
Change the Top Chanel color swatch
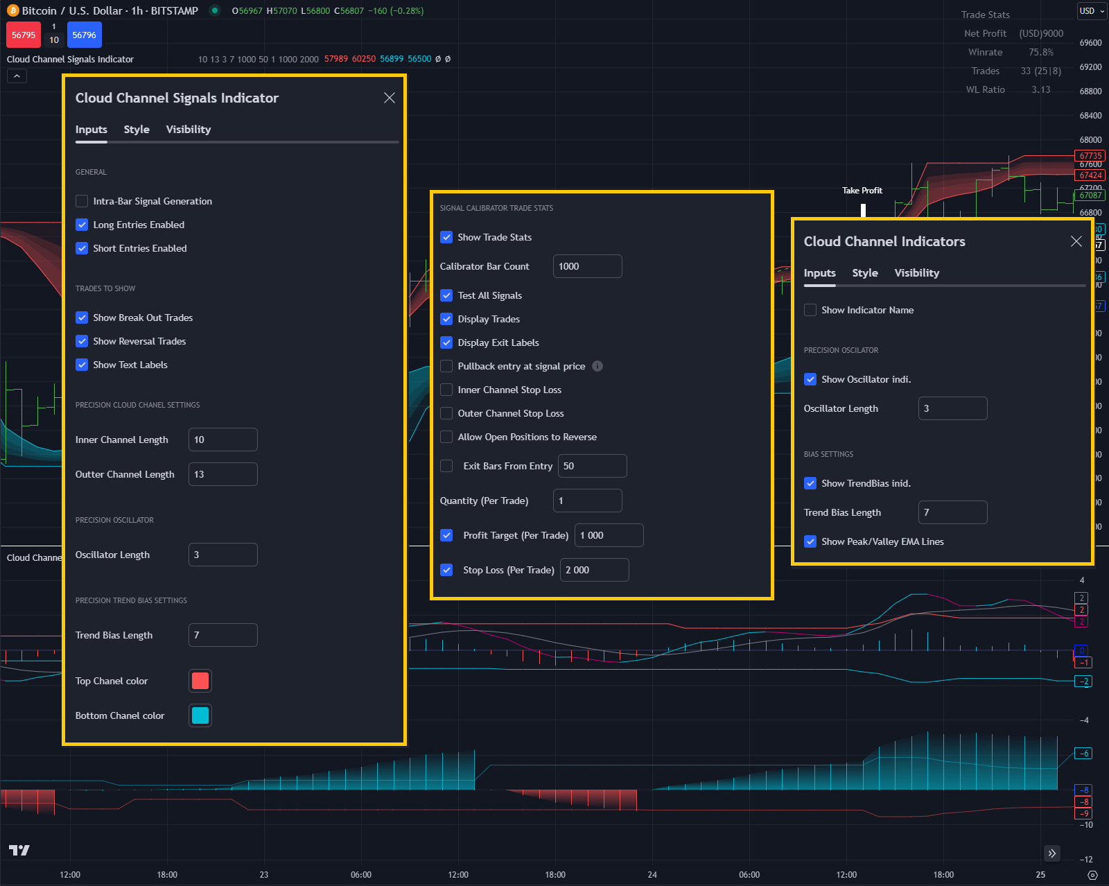click(200, 681)
